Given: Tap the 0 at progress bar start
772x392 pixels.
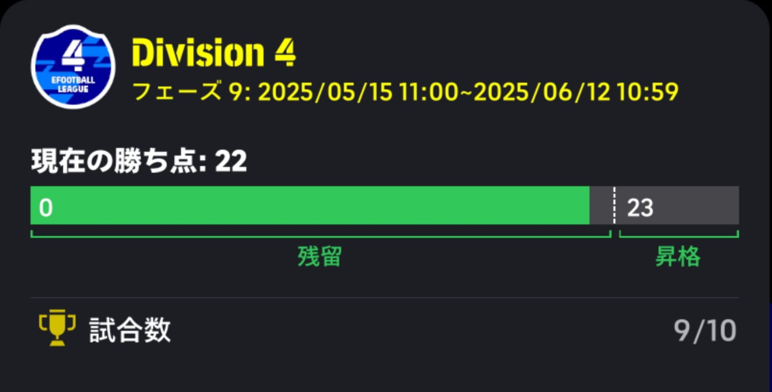Looking at the screenshot, I should tap(45, 208).
